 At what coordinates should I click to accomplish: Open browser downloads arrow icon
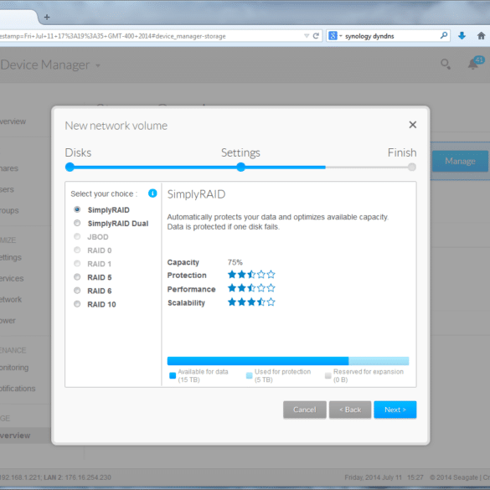click(x=462, y=36)
